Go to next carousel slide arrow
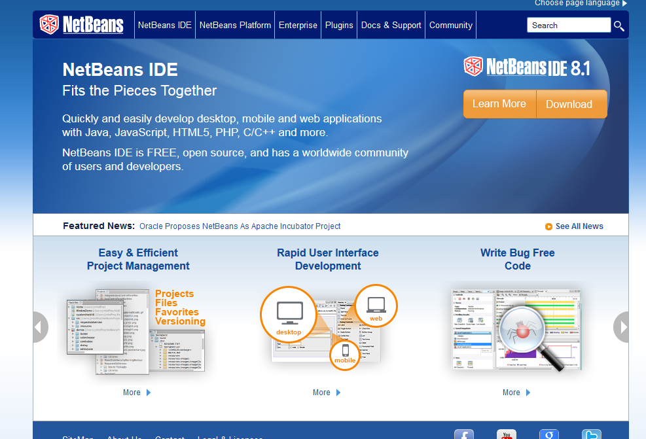This screenshot has height=439, width=646. click(621, 327)
